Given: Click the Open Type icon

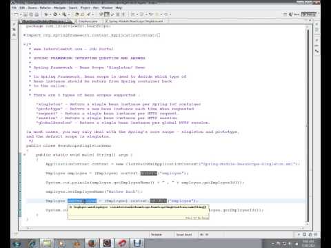Looking at the screenshot, I should [88, 14].
